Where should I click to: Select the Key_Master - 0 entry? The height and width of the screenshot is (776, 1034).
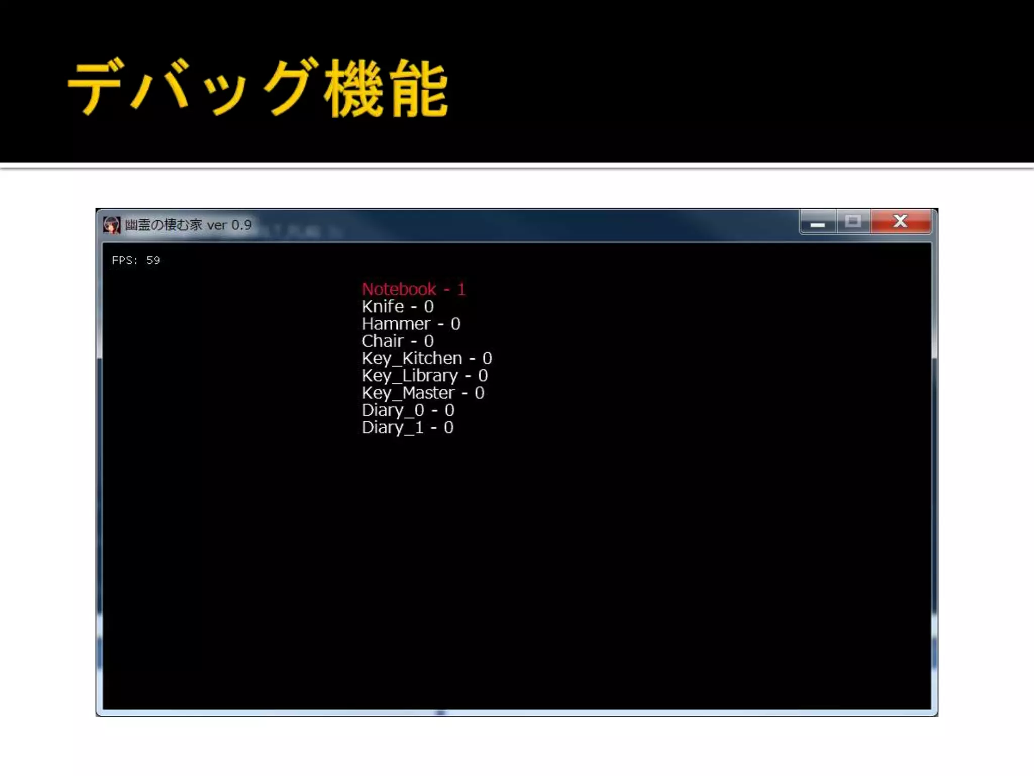[x=423, y=393]
